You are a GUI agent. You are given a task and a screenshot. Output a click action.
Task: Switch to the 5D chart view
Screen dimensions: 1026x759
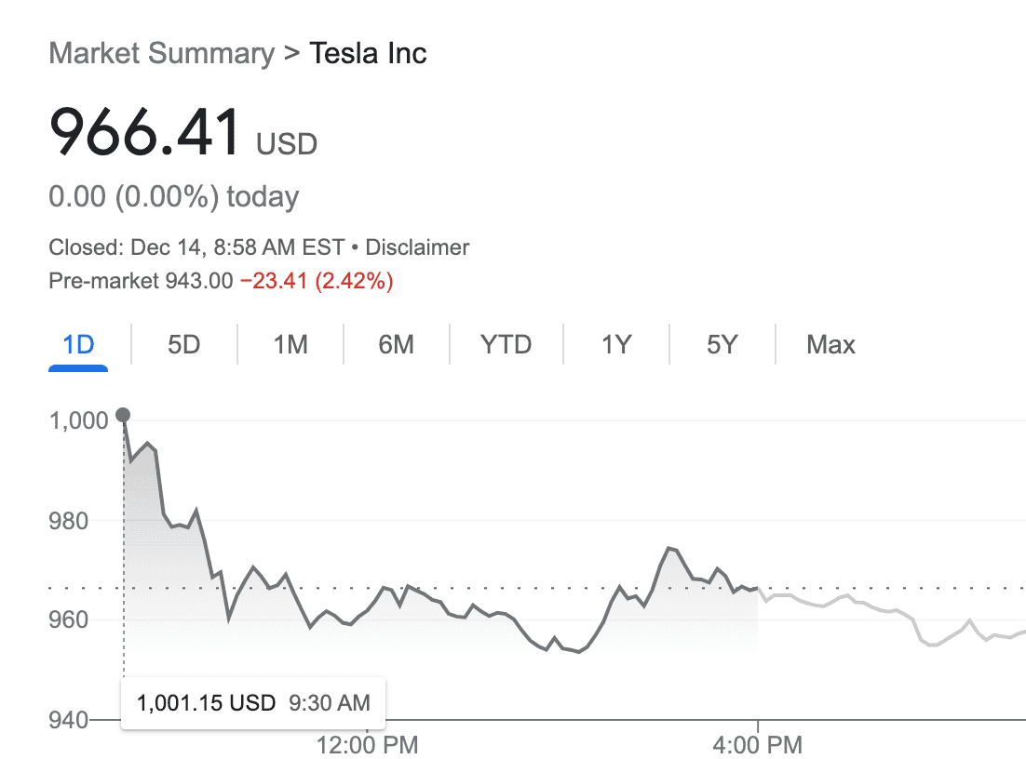[183, 344]
